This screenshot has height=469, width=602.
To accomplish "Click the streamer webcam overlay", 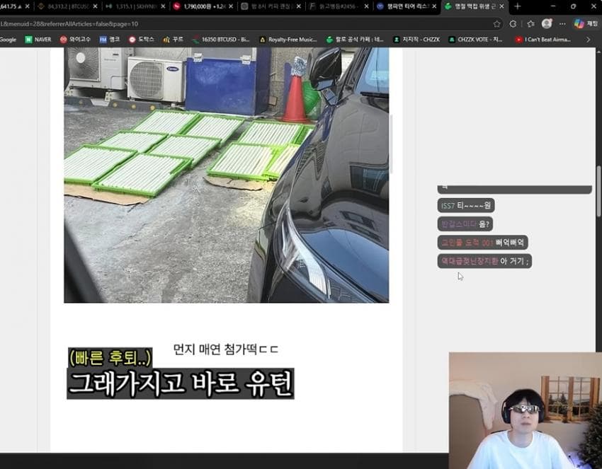I will 526,410.
